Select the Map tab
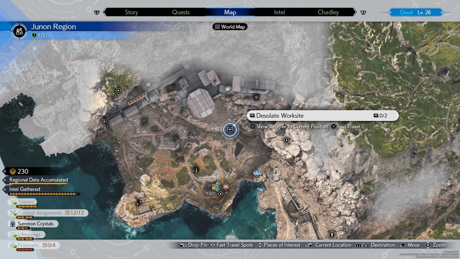The width and height of the screenshot is (460, 259). [230, 12]
